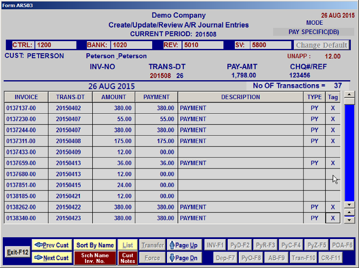Click the TRANS-DT column header

[x=70, y=97]
